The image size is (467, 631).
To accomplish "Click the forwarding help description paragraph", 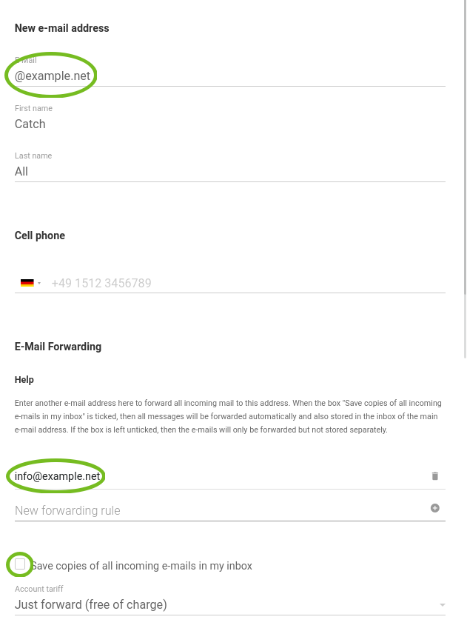I will pos(228,416).
